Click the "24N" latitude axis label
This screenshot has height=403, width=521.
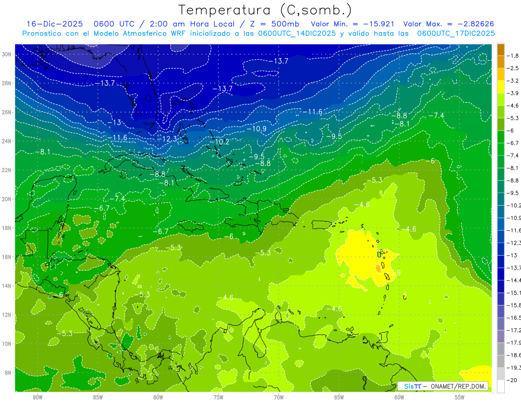[7, 141]
